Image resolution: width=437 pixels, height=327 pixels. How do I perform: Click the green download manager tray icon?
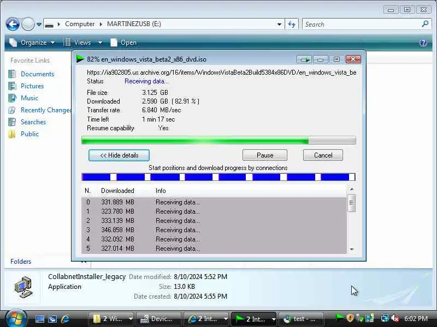(339, 318)
